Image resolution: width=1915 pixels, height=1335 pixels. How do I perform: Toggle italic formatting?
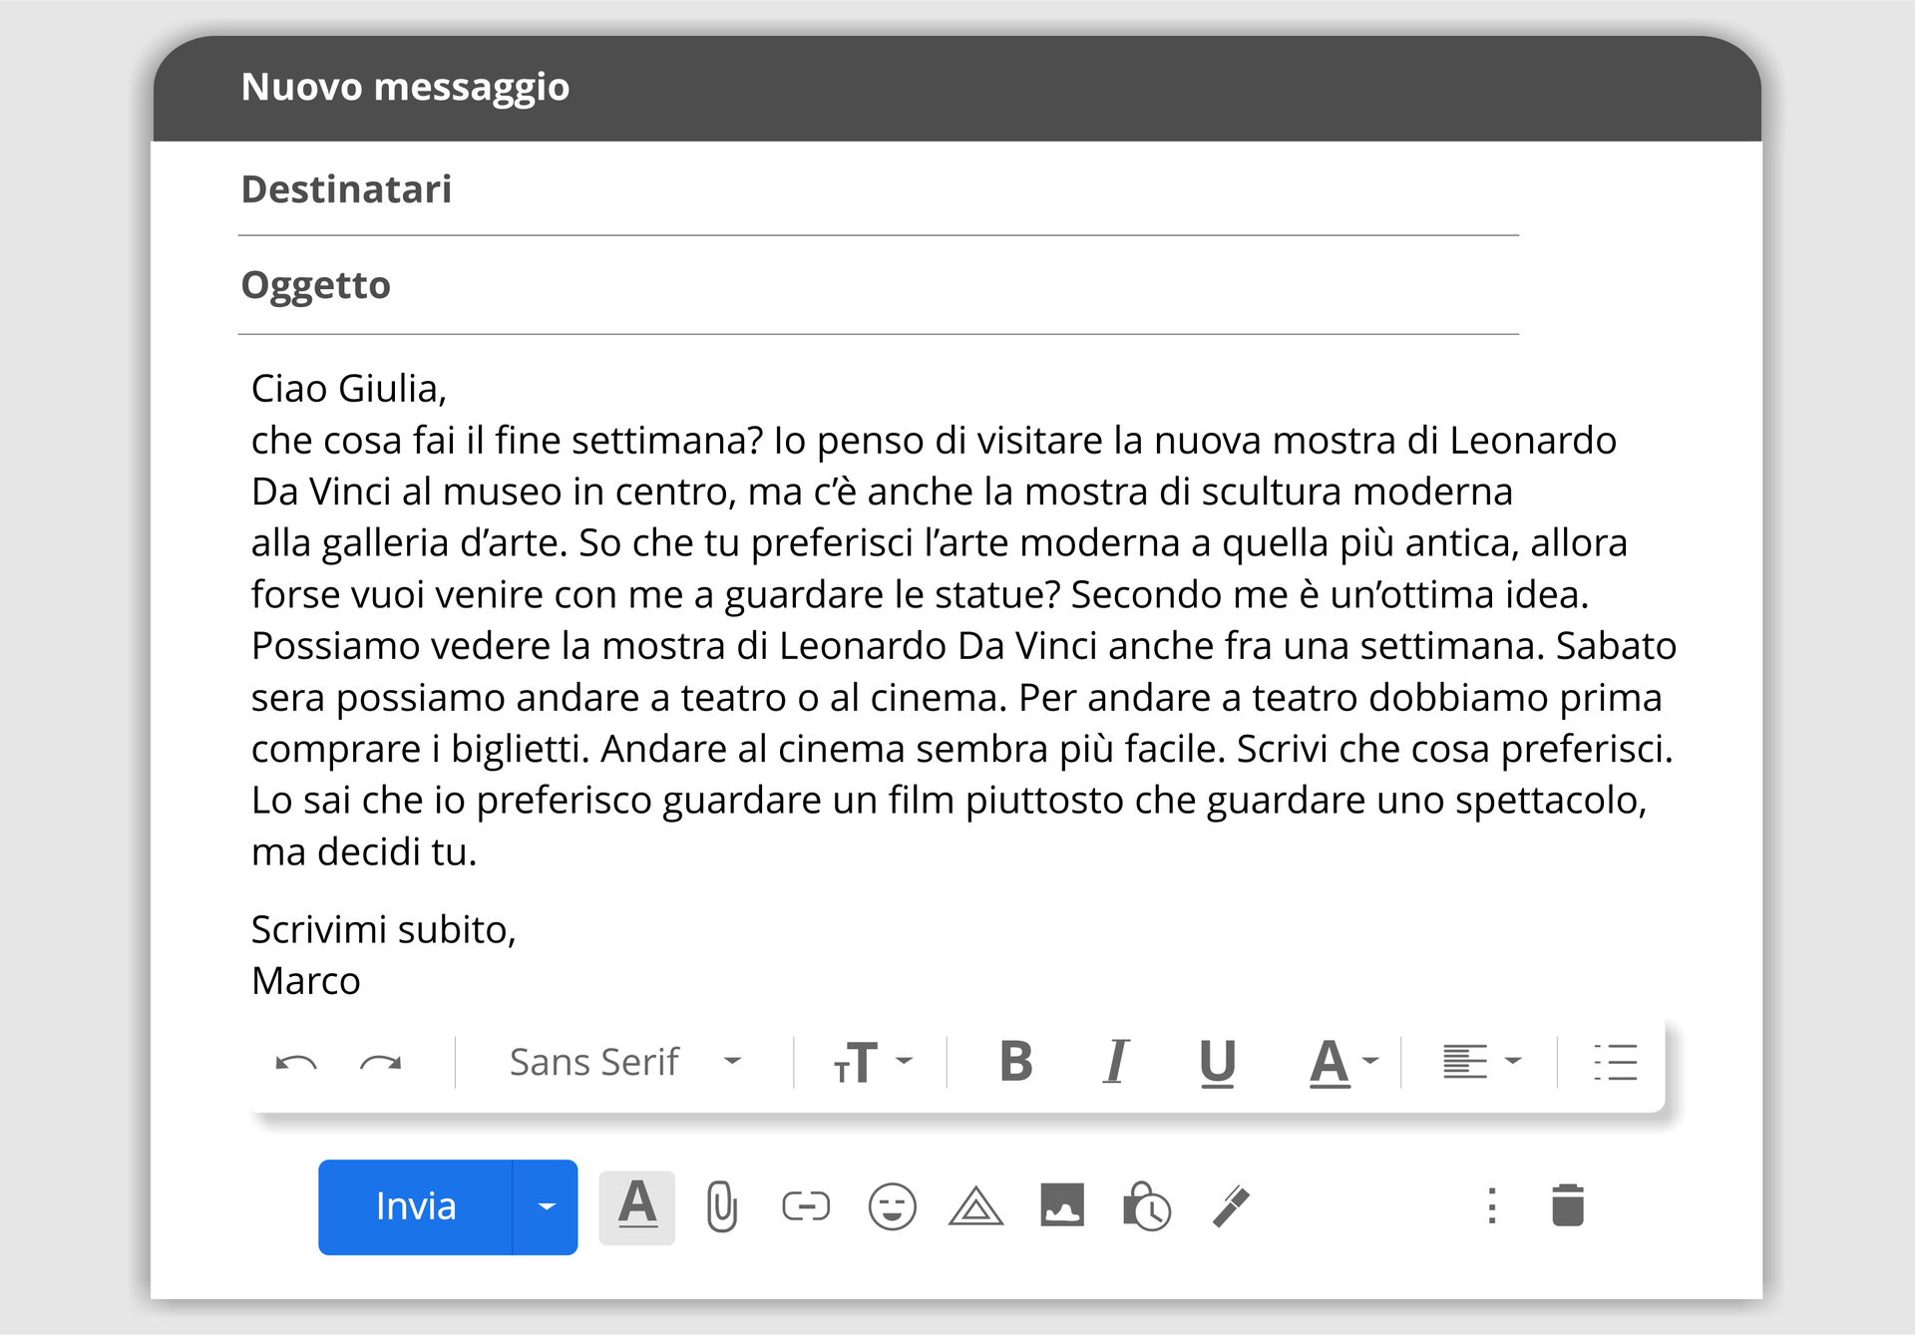(x=1116, y=1062)
